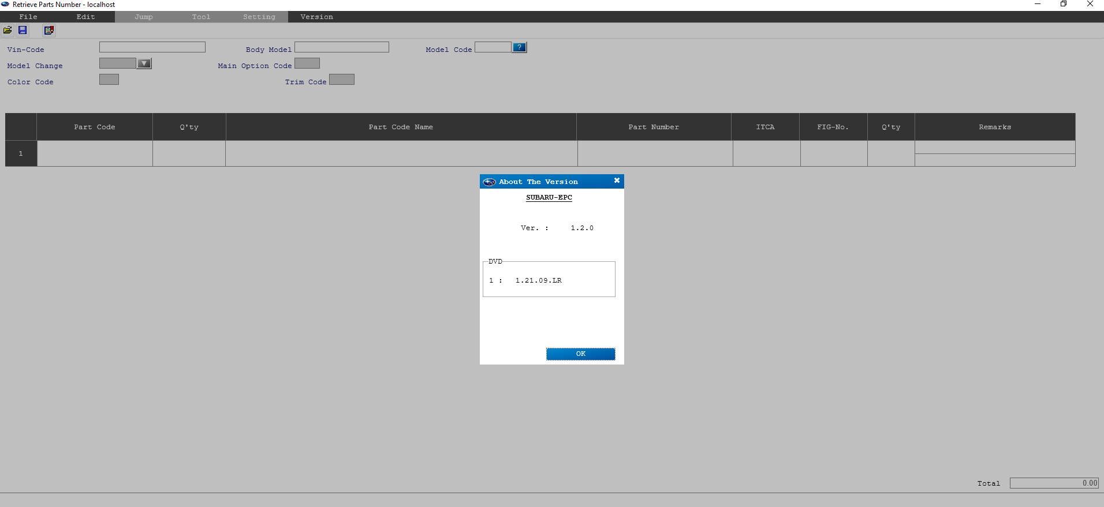
Task: Click the Total amount field
Action: (x=1054, y=483)
